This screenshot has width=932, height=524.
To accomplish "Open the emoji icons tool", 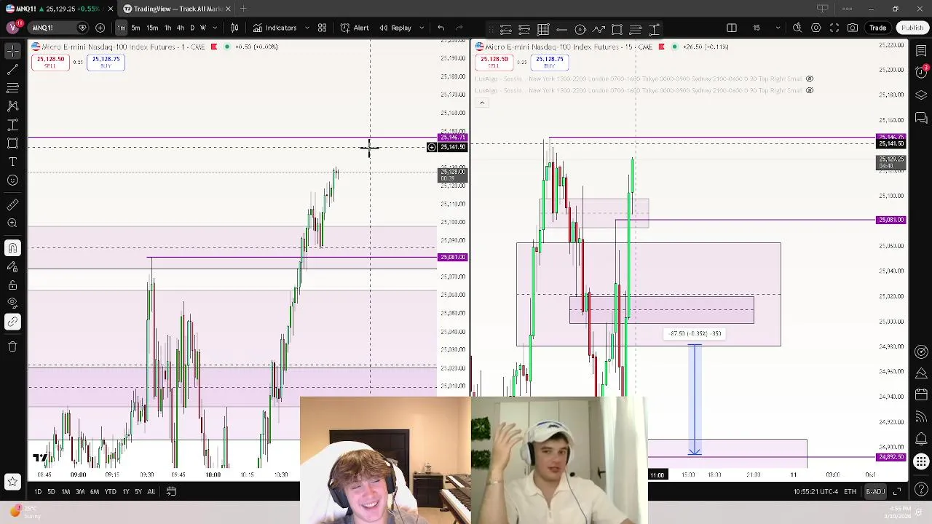I will pyautogui.click(x=12, y=180).
